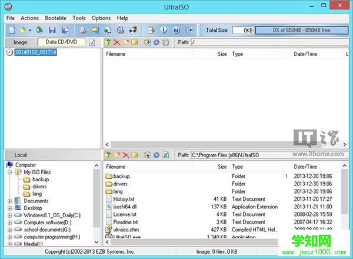Expand the Windows8.1_OS_Daily(C:) drive node

coord(9,215)
